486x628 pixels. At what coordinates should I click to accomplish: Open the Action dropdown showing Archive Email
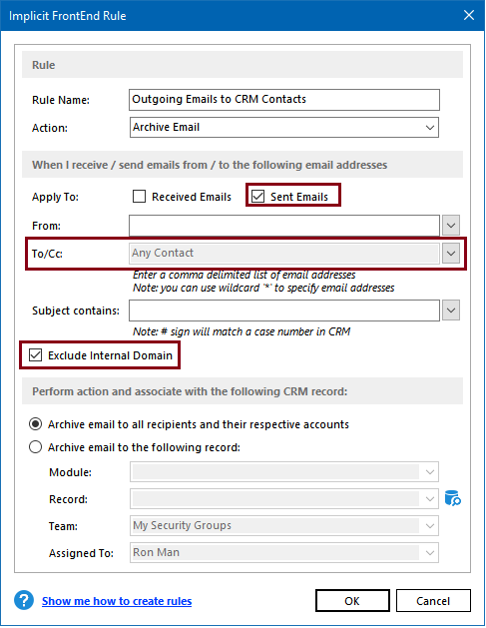click(284, 128)
